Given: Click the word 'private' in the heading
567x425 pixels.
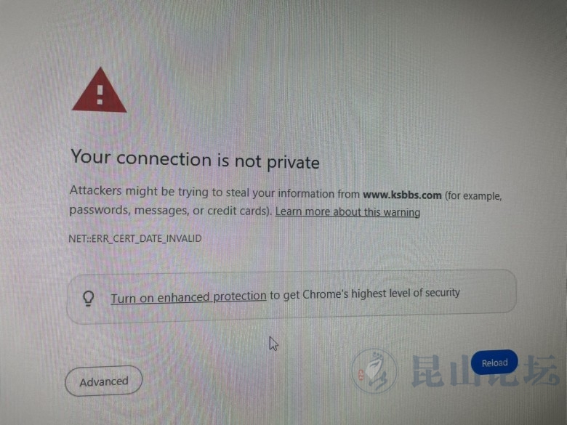Looking at the screenshot, I should tap(293, 163).
